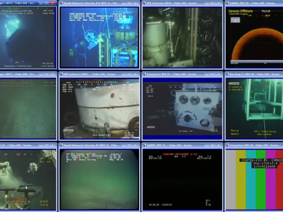Maximize the HOS Achiever's ROV1 window
283x212 pixels.
129,74
